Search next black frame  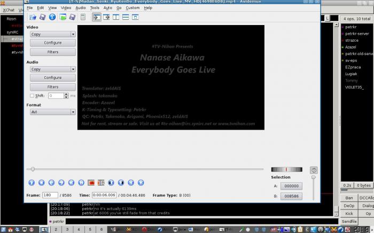121,182
